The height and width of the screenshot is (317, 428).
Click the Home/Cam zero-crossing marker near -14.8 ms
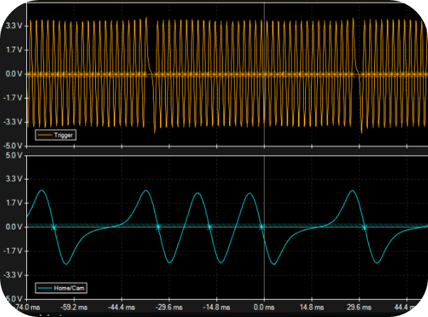tap(209, 227)
